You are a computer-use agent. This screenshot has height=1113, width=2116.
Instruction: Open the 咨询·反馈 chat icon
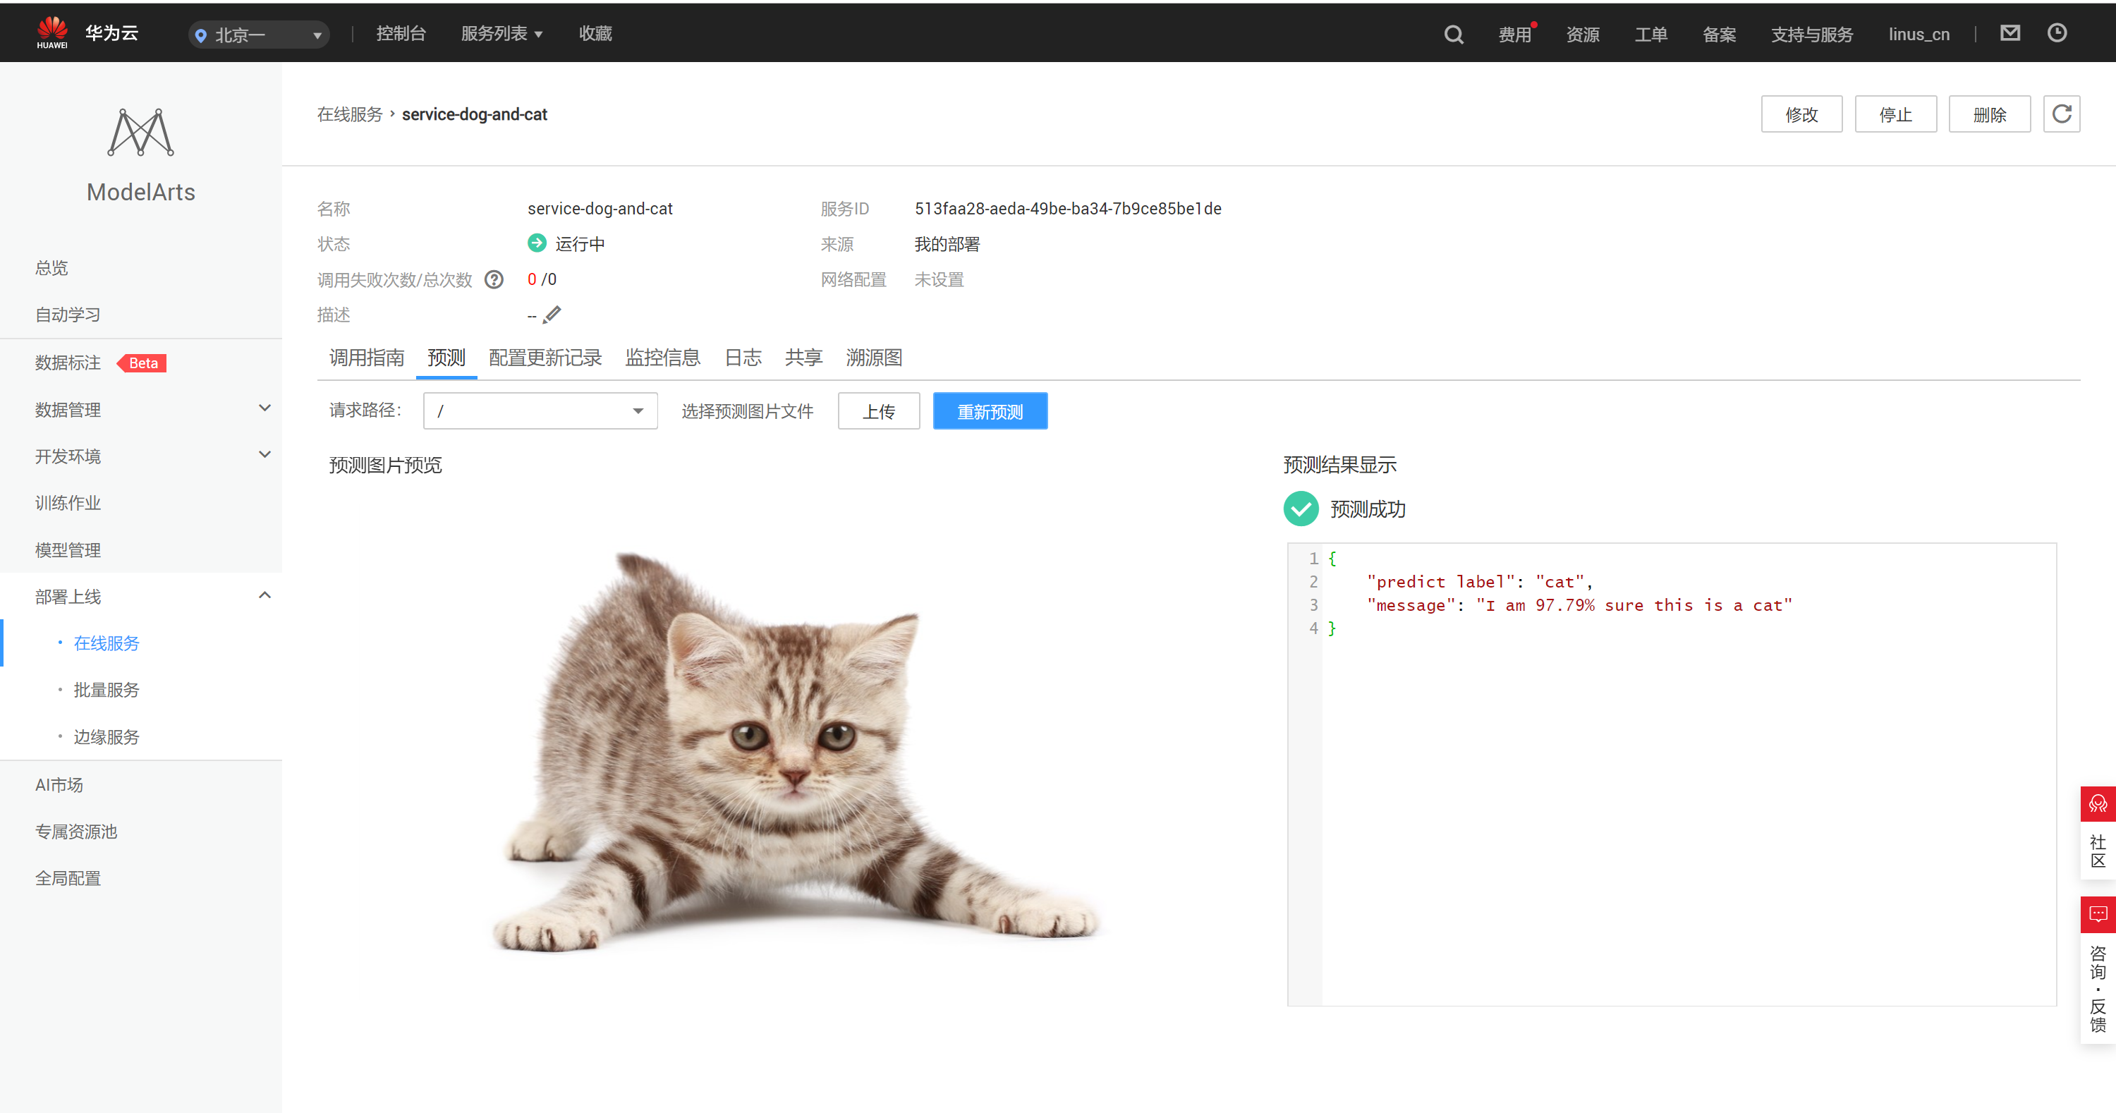(2097, 913)
